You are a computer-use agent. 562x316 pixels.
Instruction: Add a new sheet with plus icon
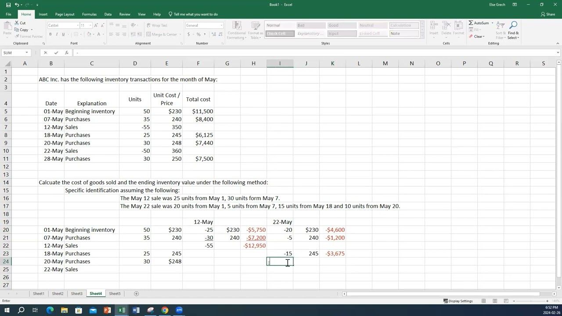coord(136,294)
